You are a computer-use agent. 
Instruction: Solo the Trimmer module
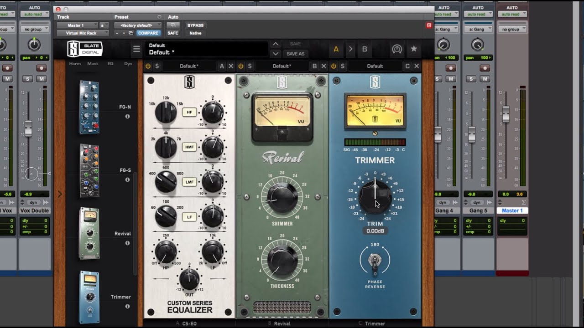click(343, 66)
